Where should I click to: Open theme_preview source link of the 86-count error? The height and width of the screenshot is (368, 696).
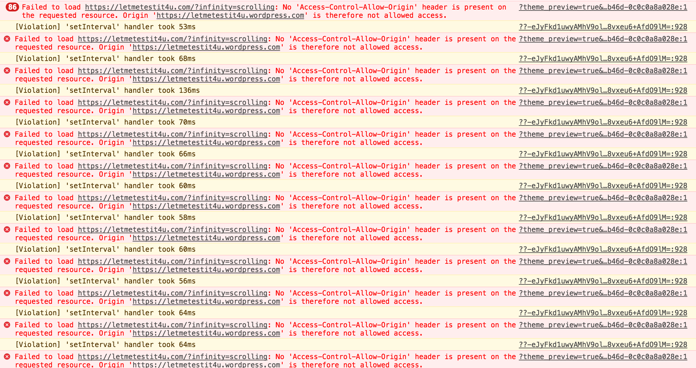point(603,7)
